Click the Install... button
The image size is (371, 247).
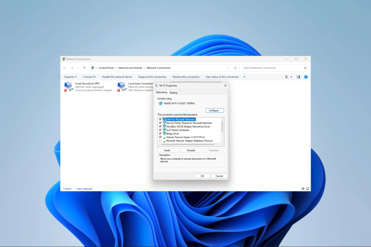(168, 150)
